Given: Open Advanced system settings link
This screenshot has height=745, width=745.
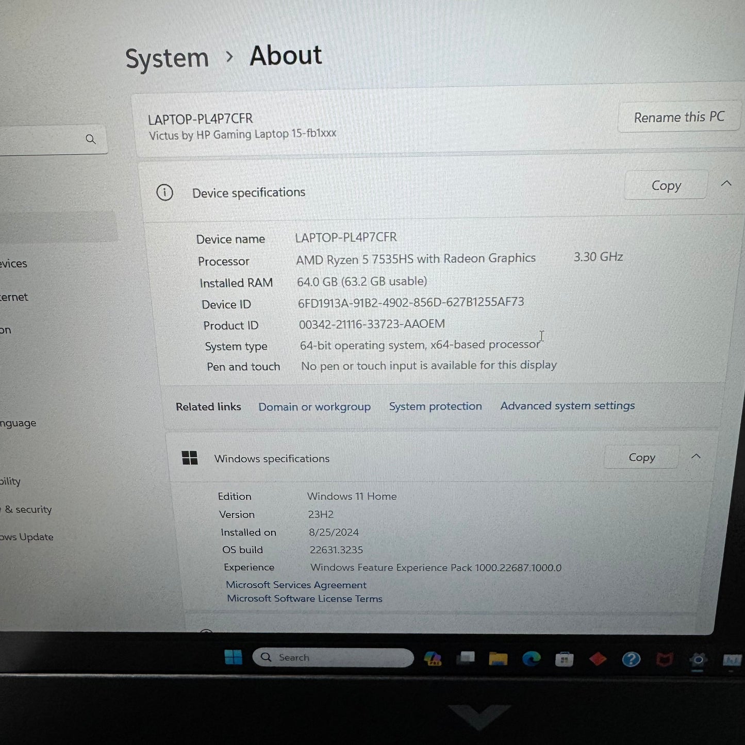Looking at the screenshot, I should 567,406.
